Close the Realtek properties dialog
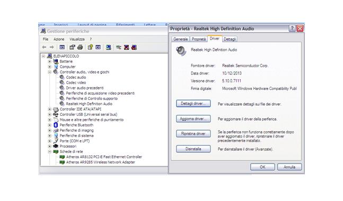This screenshot has width=343, height=201. point(300,29)
